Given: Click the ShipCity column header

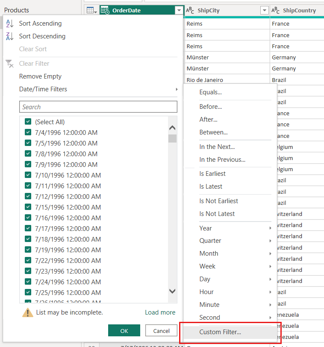Looking at the screenshot, I should 227,10.
